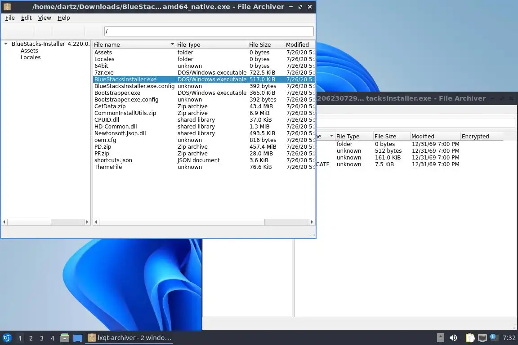Click the 512 bytes cell in background window
Image resolution: width=518 pixels, height=345 pixels.
coord(388,151)
